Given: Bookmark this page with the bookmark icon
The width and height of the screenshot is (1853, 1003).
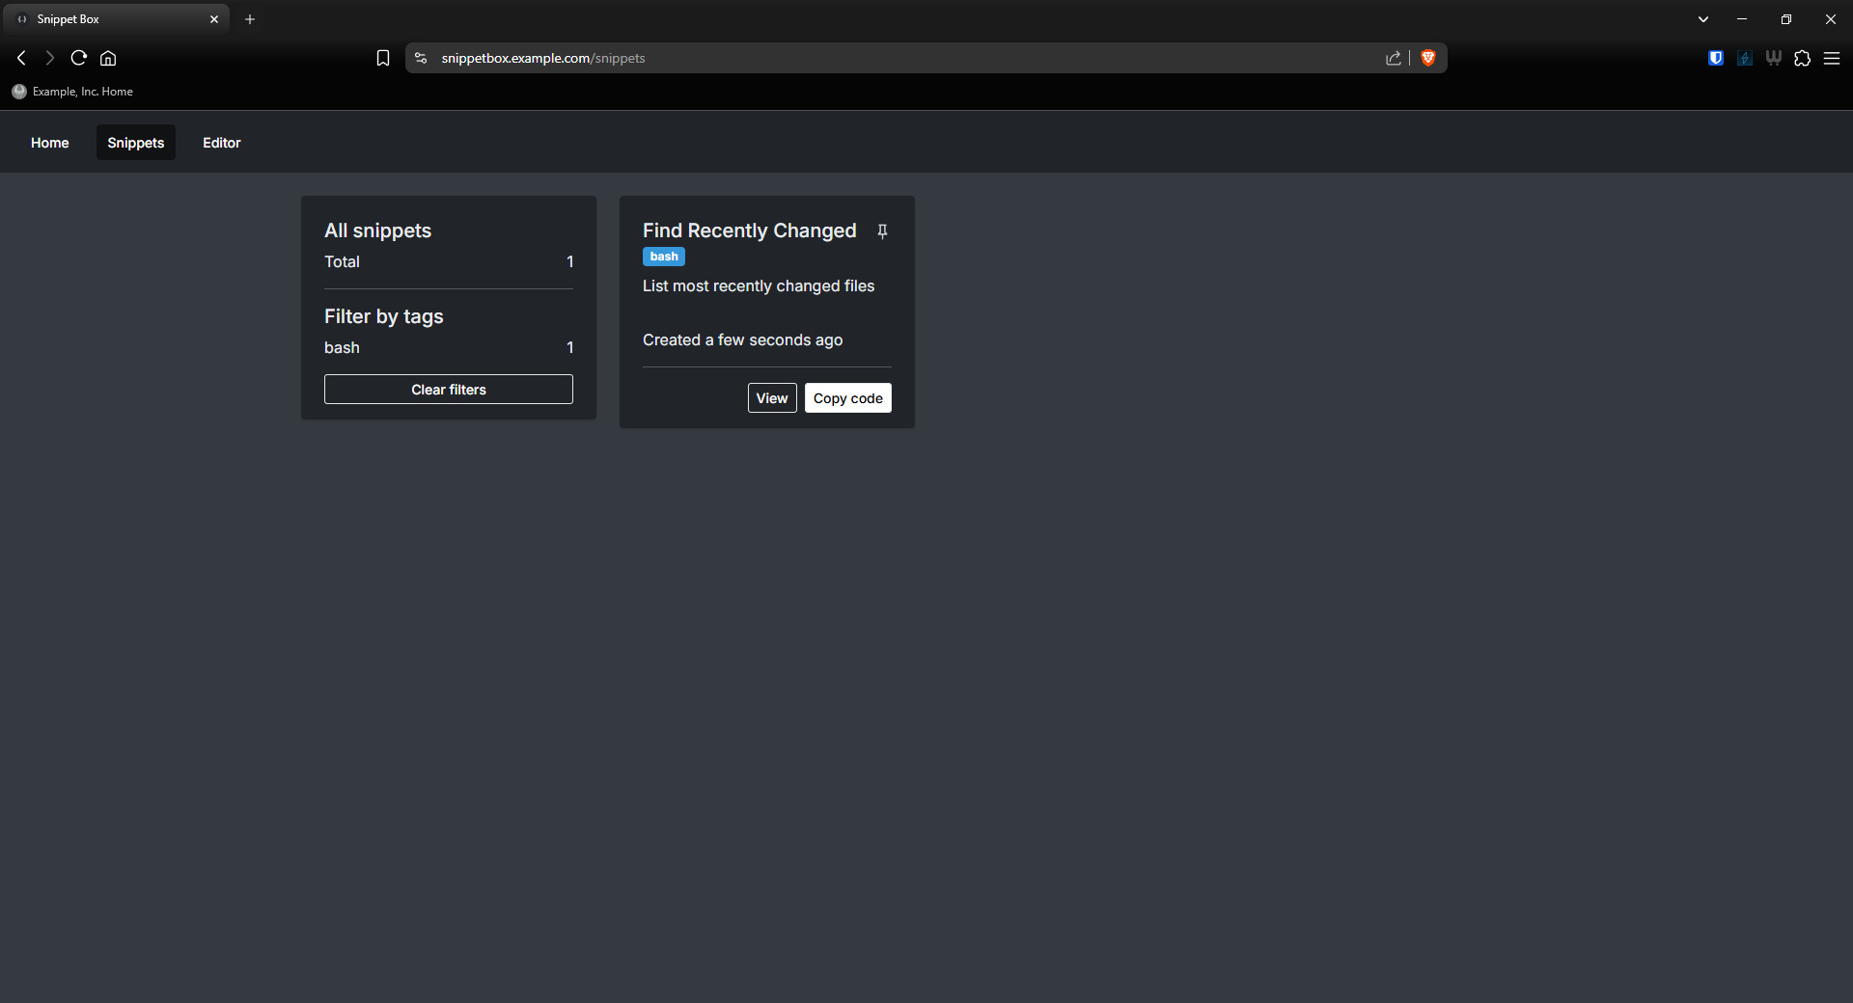Looking at the screenshot, I should (x=383, y=58).
